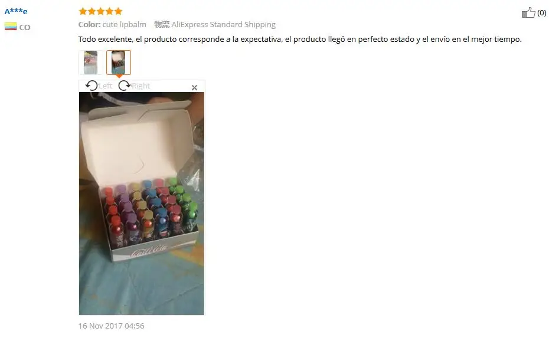Click the Spanish review comment text
Screen dimensions: 549x338
tap(300, 39)
